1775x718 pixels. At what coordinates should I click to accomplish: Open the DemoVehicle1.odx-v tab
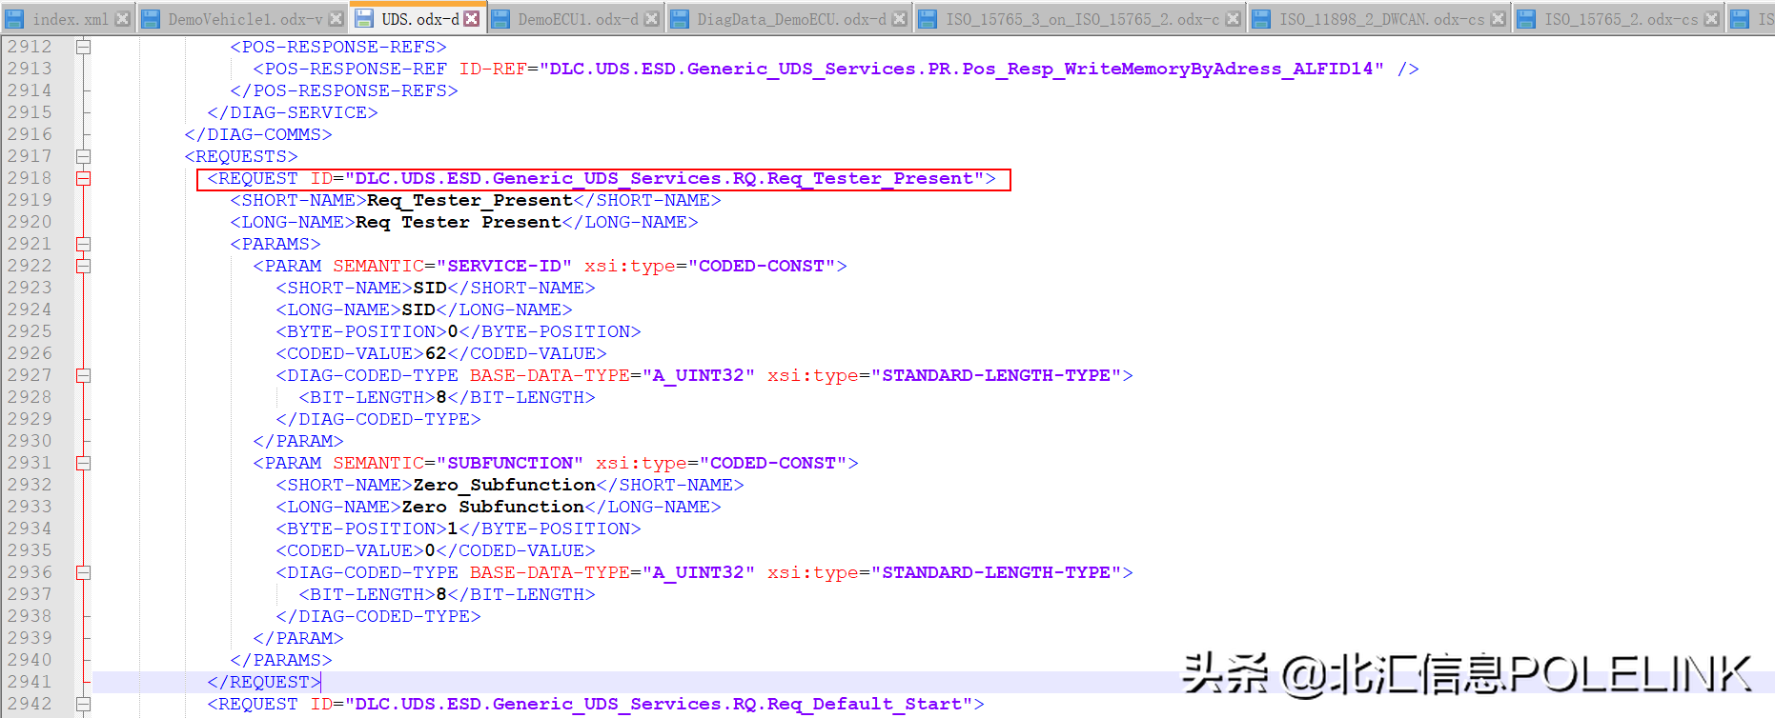244,19
